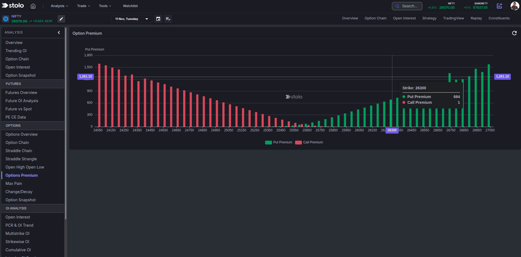Toggle Call Premium in the chart legend
Viewport: 521px width, 257px height.
click(309, 142)
